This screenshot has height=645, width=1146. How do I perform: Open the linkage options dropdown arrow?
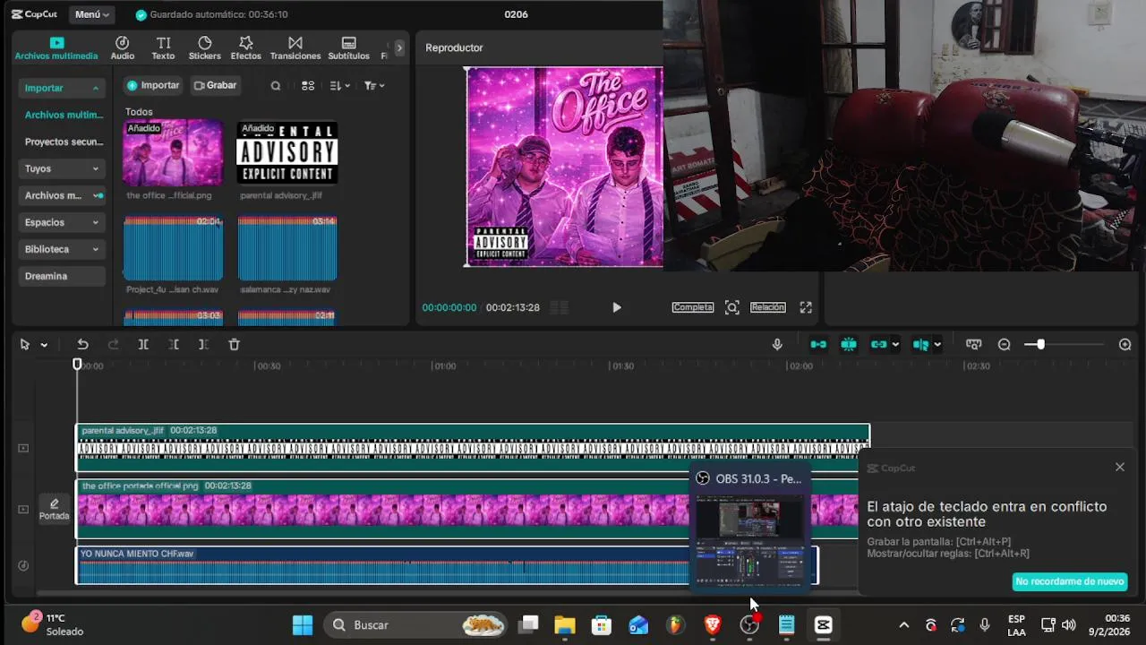click(x=895, y=345)
